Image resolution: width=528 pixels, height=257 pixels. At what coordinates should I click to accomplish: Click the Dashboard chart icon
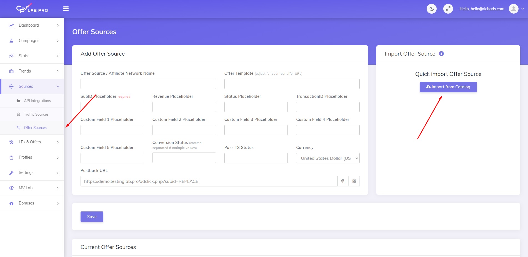(11, 25)
